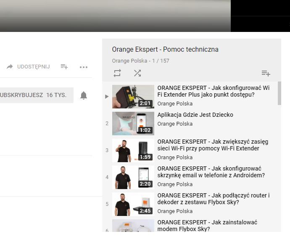290x242 pixels.
Task: Click the notification bell icon
Action: pyautogui.click(x=84, y=95)
